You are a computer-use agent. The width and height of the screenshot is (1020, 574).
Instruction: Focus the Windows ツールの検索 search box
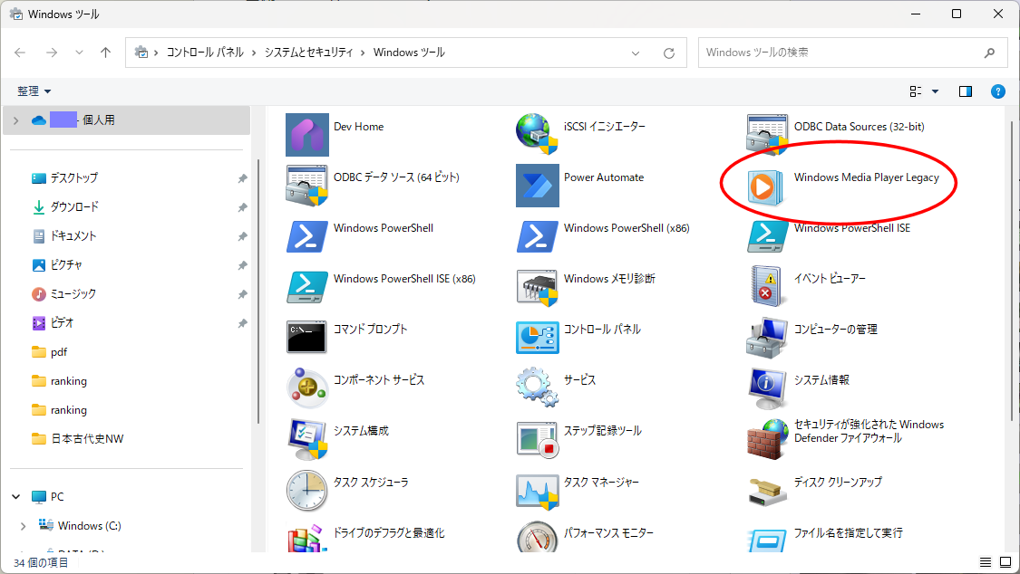tap(852, 53)
